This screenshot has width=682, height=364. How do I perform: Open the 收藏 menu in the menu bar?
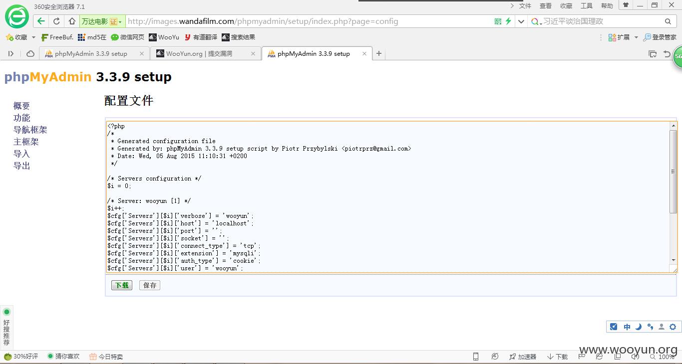tap(566, 6)
